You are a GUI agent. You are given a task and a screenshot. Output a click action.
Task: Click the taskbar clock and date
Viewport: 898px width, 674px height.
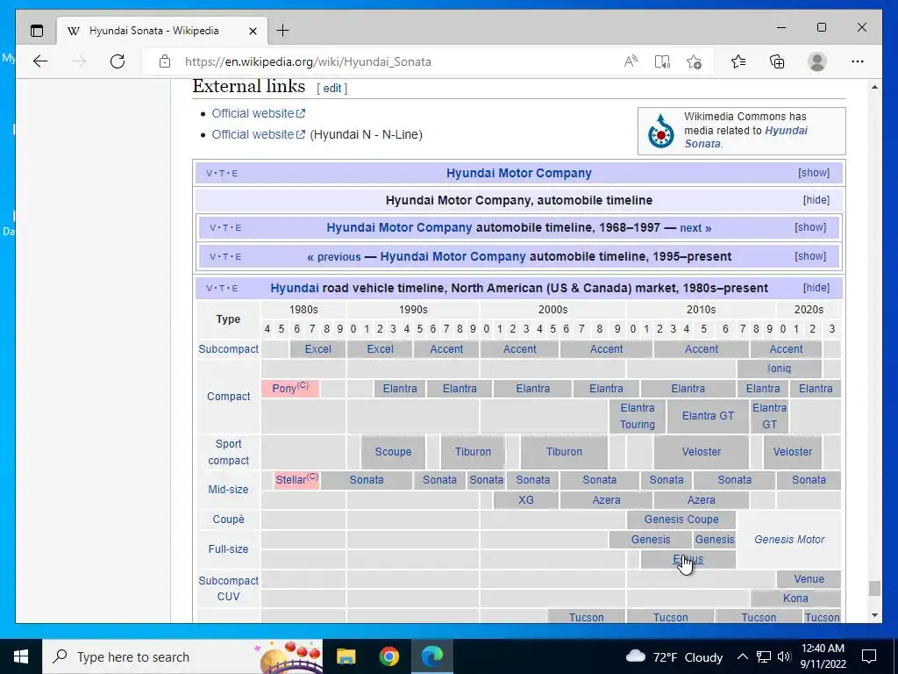tap(823, 656)
